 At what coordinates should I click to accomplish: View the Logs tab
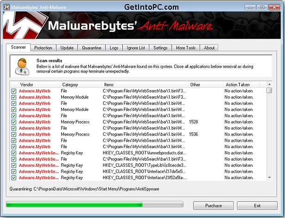pos(114,48)
